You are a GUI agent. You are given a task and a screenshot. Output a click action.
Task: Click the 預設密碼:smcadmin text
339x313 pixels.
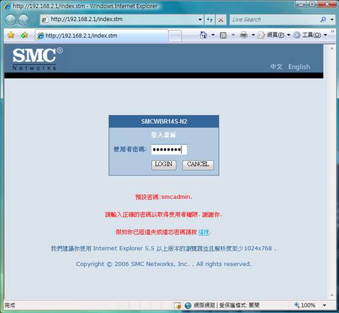[x=164, y=197]
